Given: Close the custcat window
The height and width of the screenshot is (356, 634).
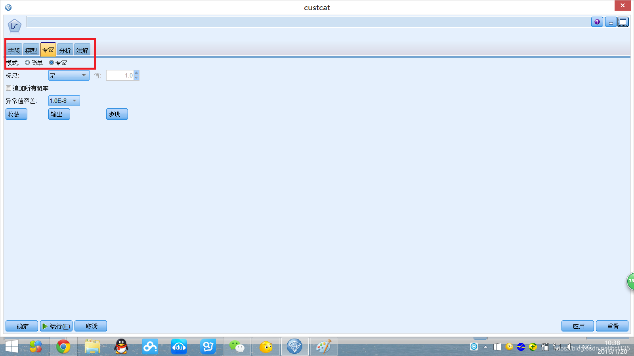Looking at the screenshot, I should [x=623, y=6].
